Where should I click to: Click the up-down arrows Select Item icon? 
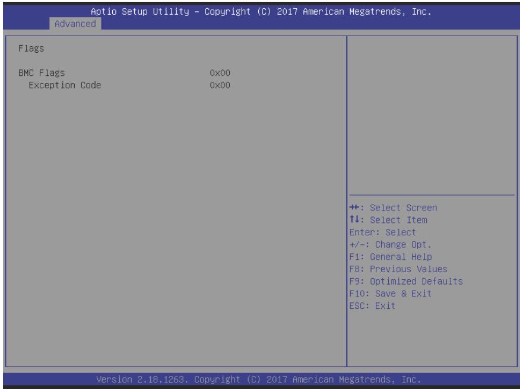tap(354, 219)
